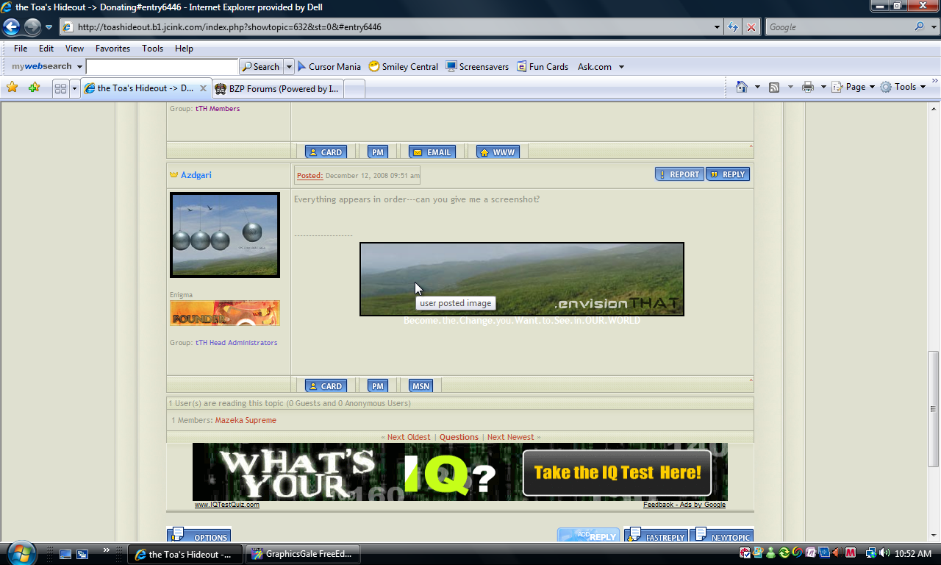Go back with the browser Back arrow
941x565 pixels.
(11, 27)
